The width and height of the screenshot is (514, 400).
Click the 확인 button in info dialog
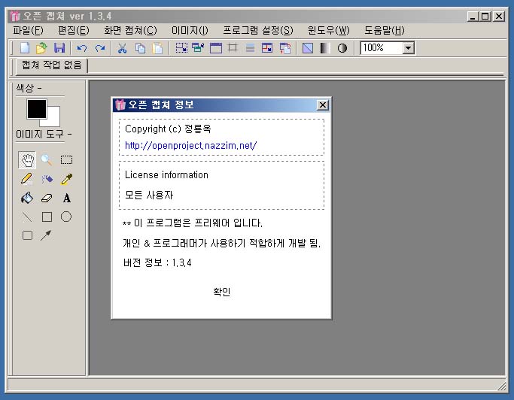221,292
